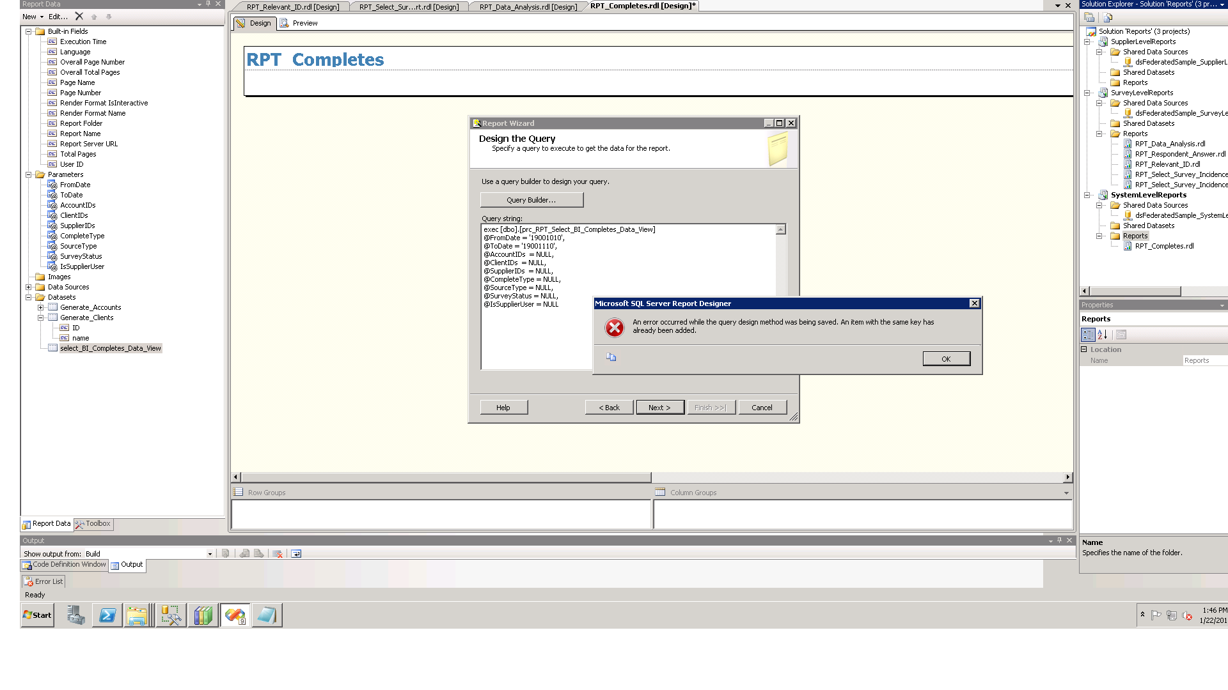Image resolution: width=1228 pixels, height=690 pixels.
Task: Collapse the Location category in Properties
Action: (x=1084, y=349)
